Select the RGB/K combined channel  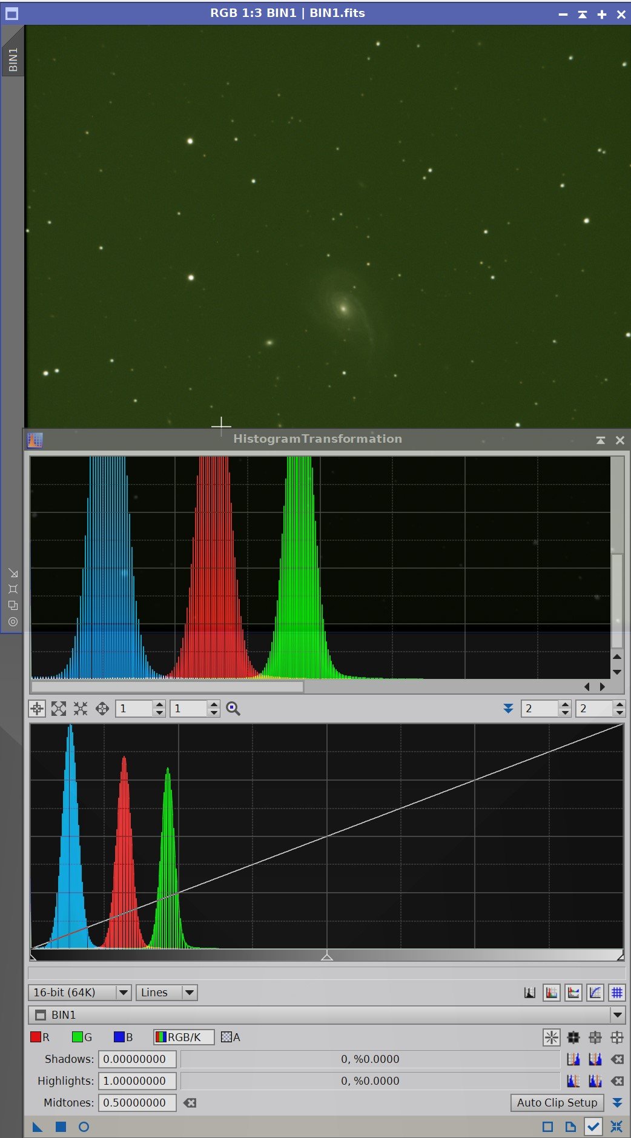pos(184,1037)
